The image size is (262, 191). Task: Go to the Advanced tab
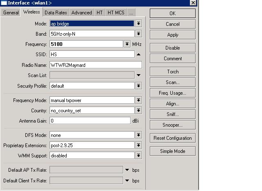[x=82, y=13]
